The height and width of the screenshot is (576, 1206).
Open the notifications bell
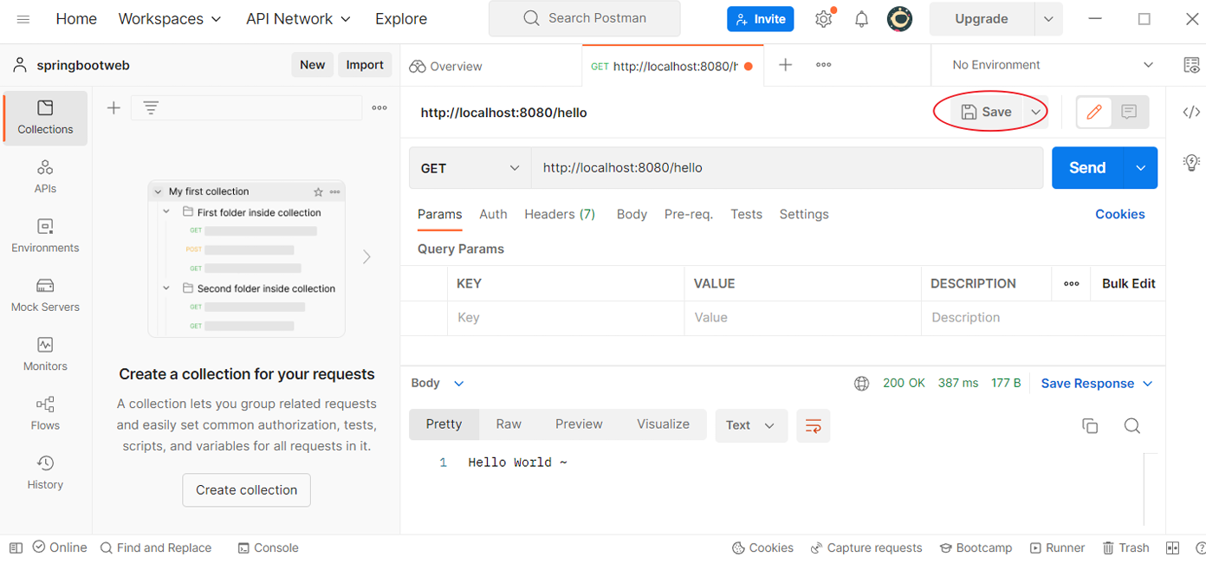861,19
